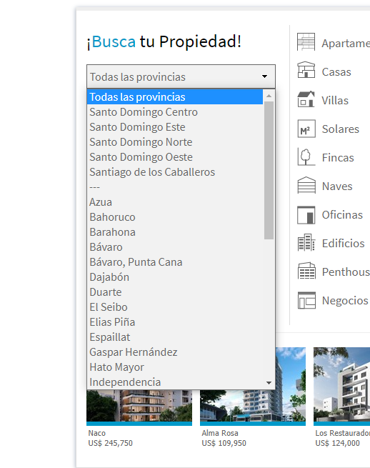Open the Oficinas door icon
The height and width of the screenshot is (468, 370).
pyautogui.click(x=306, y=214)
